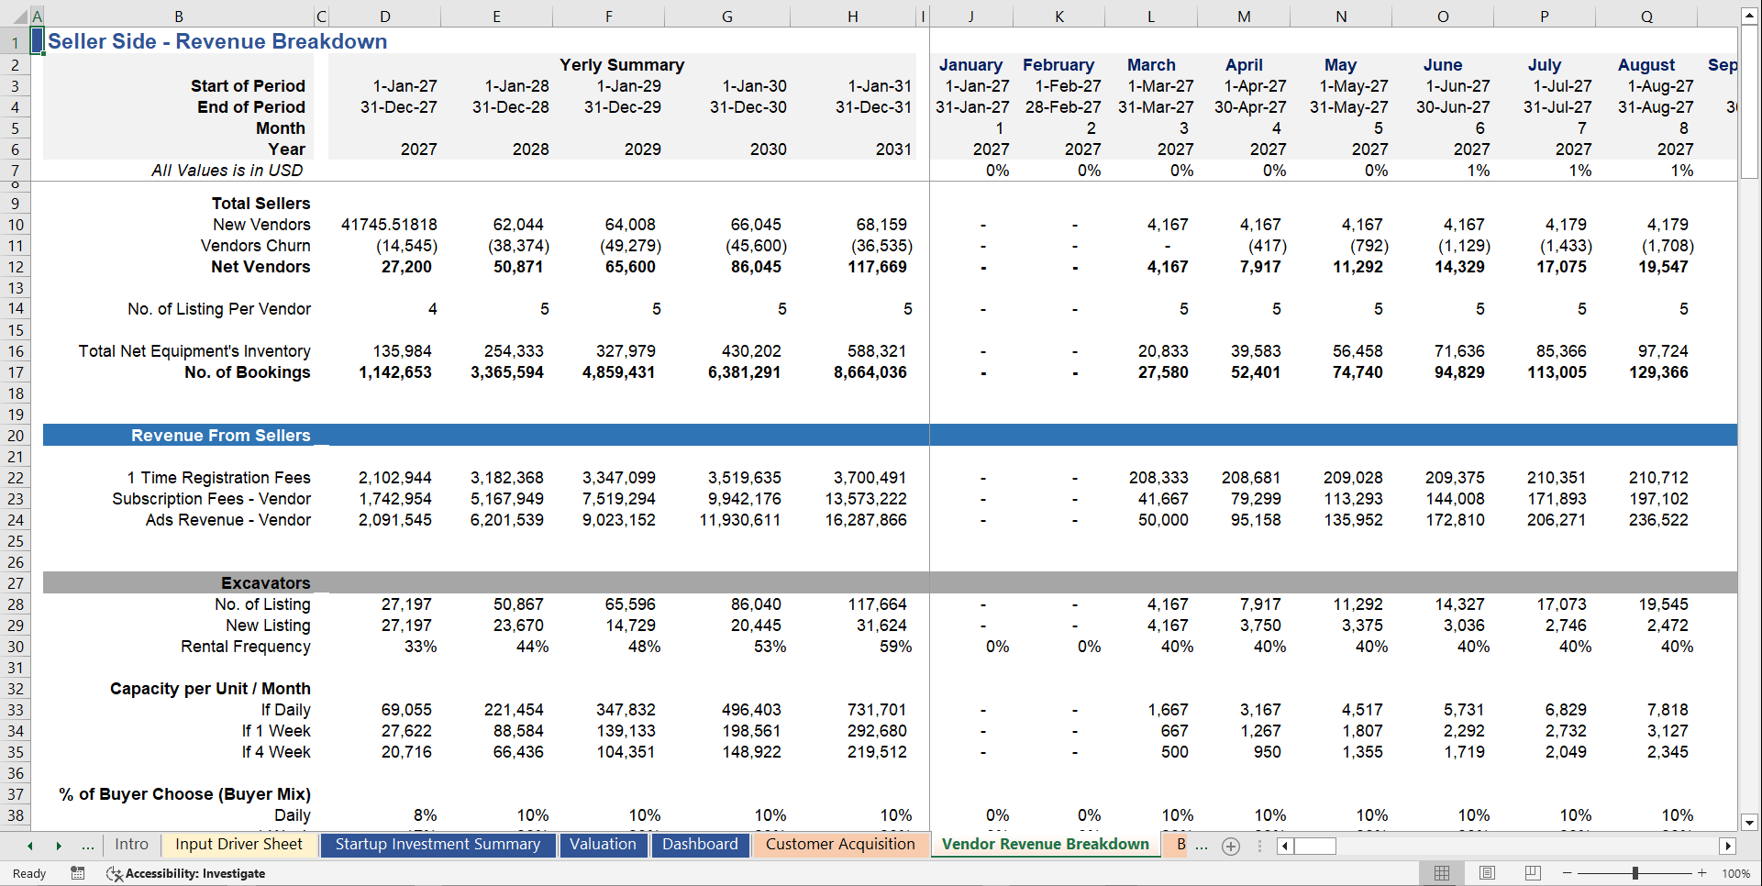
Task: Open the Intro sheet tab
Action: (131, 845)
